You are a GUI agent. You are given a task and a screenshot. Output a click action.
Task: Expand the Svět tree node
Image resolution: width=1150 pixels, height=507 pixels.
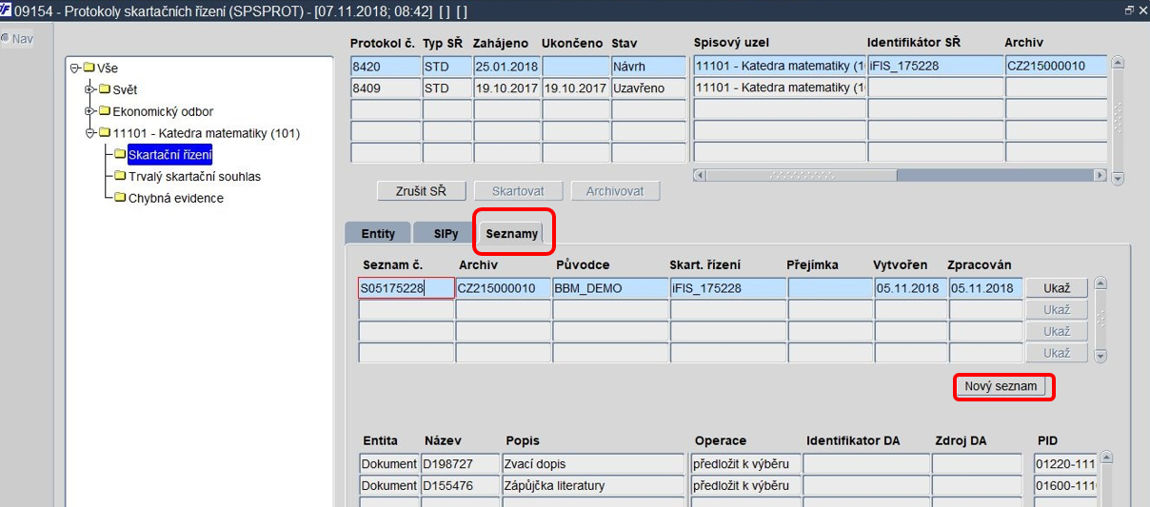(90, 89)
